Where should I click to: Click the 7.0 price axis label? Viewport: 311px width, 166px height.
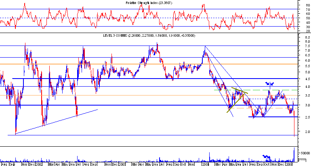pyautogui.click(x=308, y=51)
